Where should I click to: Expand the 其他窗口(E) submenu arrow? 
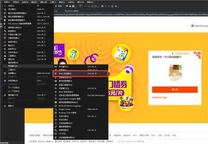click(x=52, y=66)
